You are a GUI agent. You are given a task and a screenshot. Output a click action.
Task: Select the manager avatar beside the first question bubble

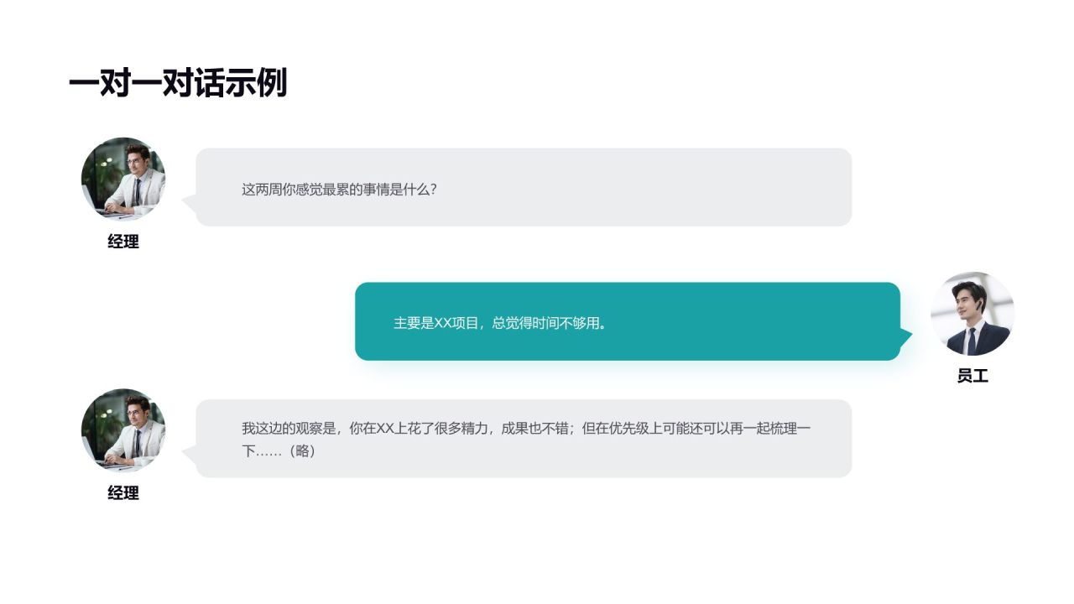click(123, 179)
